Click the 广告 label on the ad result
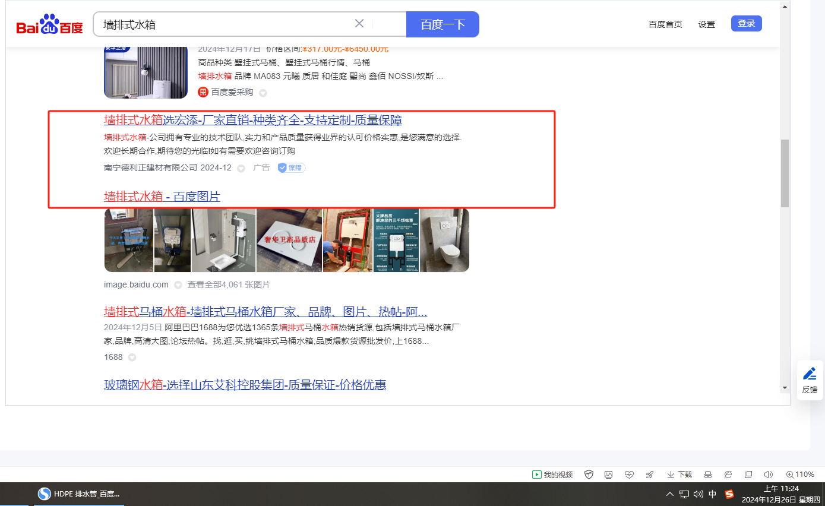Viewport: 825px width, 506px height. click(x=261, y=167)
